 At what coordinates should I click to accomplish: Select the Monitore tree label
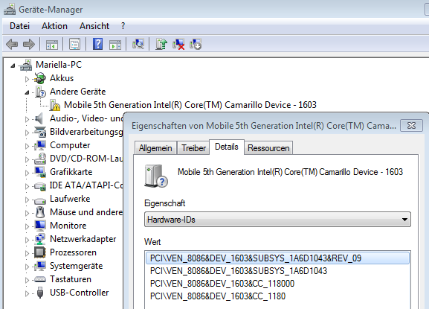pos(68,226)
